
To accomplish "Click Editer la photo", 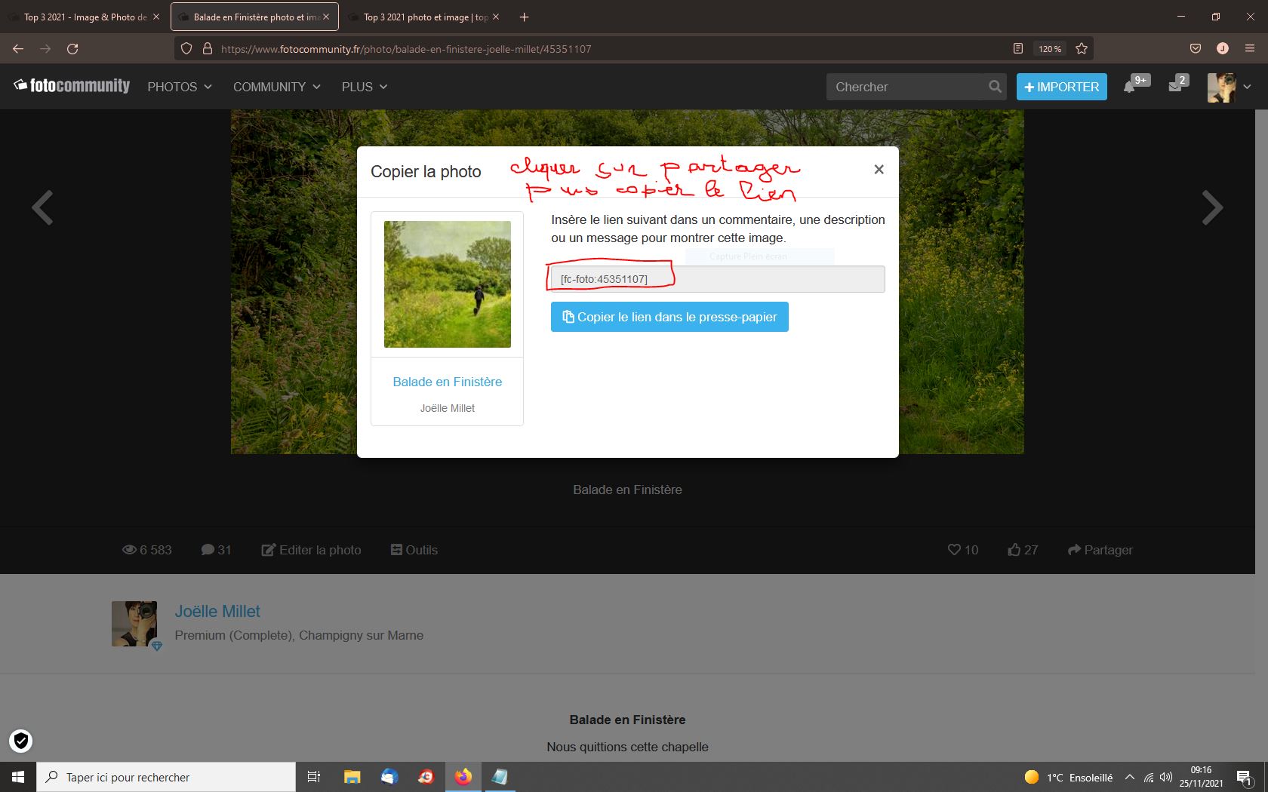I will 311,550.
